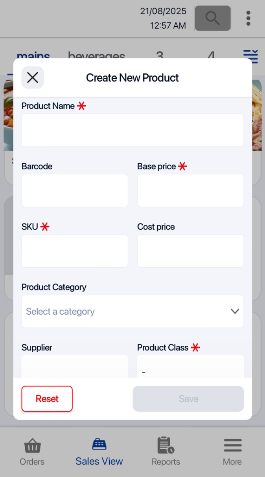Open the Product Class selector
The height and width of the screenshot is (477, 265).
click(190, 368)
